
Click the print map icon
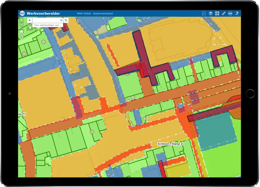pyautogui.click(x=230, y=13)
